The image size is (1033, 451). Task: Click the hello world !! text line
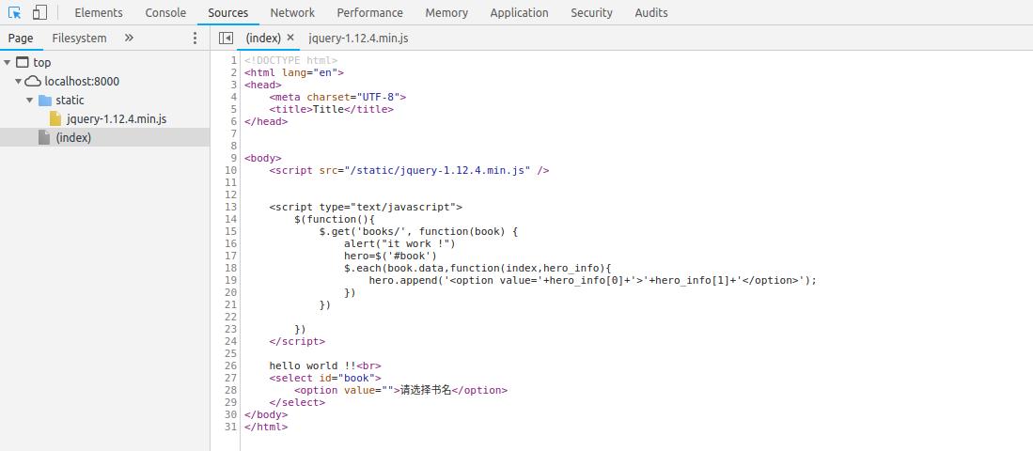pos(325,365)
